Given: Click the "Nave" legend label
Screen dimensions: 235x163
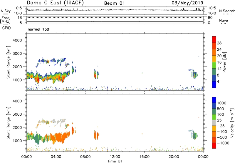Looking at the screenshot, I should click(x=224, y=21).
